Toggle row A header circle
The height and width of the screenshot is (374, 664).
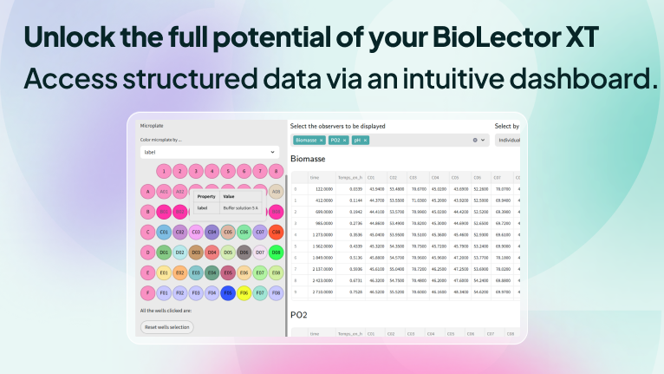[x=148, y=191]
